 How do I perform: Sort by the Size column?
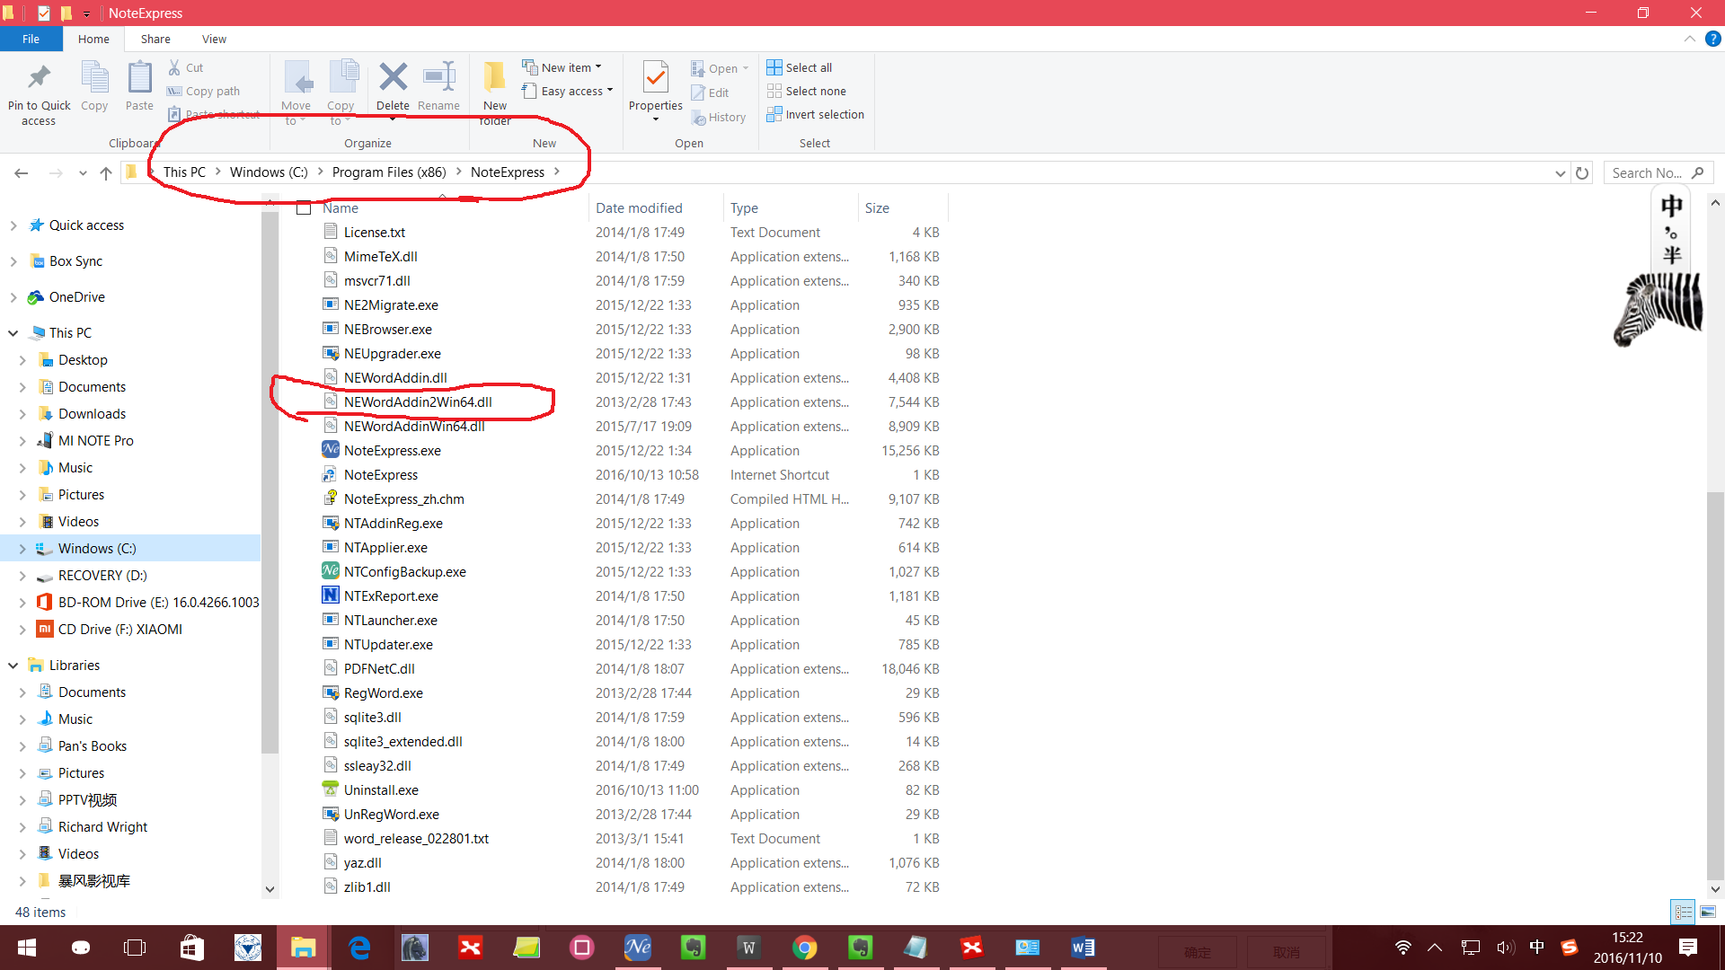point(877,207)
